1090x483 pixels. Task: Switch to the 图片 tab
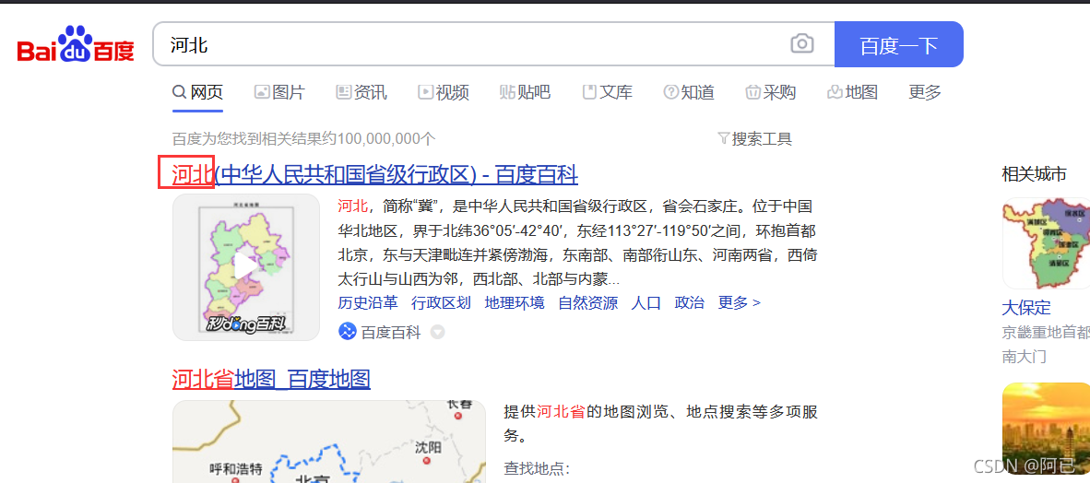[x=279, y=92]
